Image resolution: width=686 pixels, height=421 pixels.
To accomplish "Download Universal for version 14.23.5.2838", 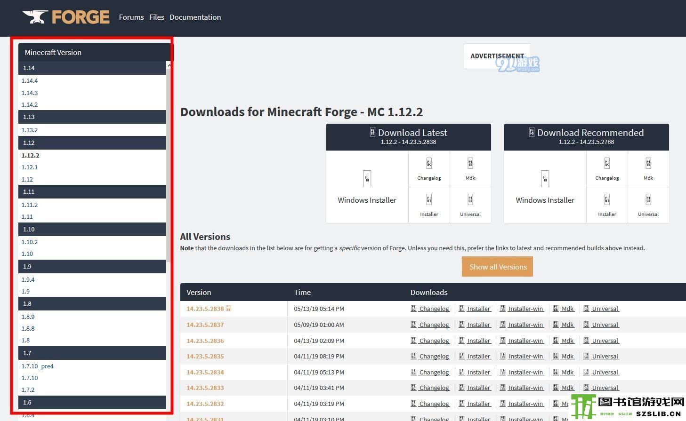I will point(605,309).
